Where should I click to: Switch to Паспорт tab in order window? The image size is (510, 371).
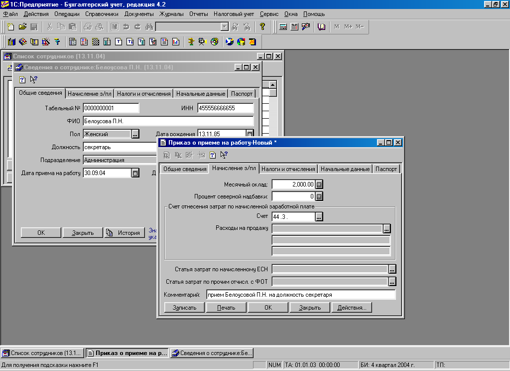click(386, 169)
